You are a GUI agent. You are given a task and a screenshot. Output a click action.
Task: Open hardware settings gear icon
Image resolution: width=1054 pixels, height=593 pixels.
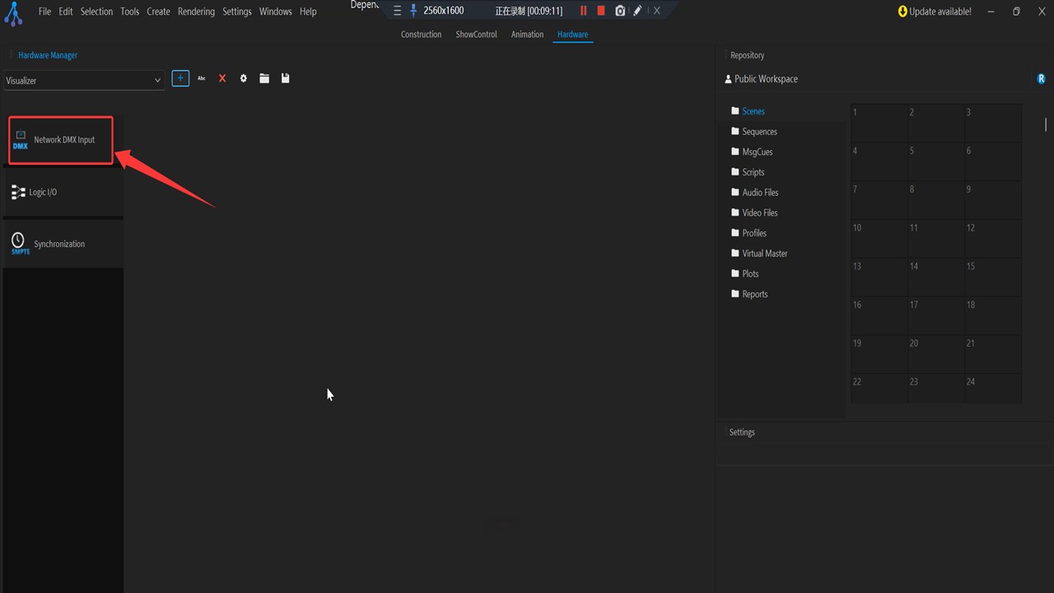tap(243, 78)
